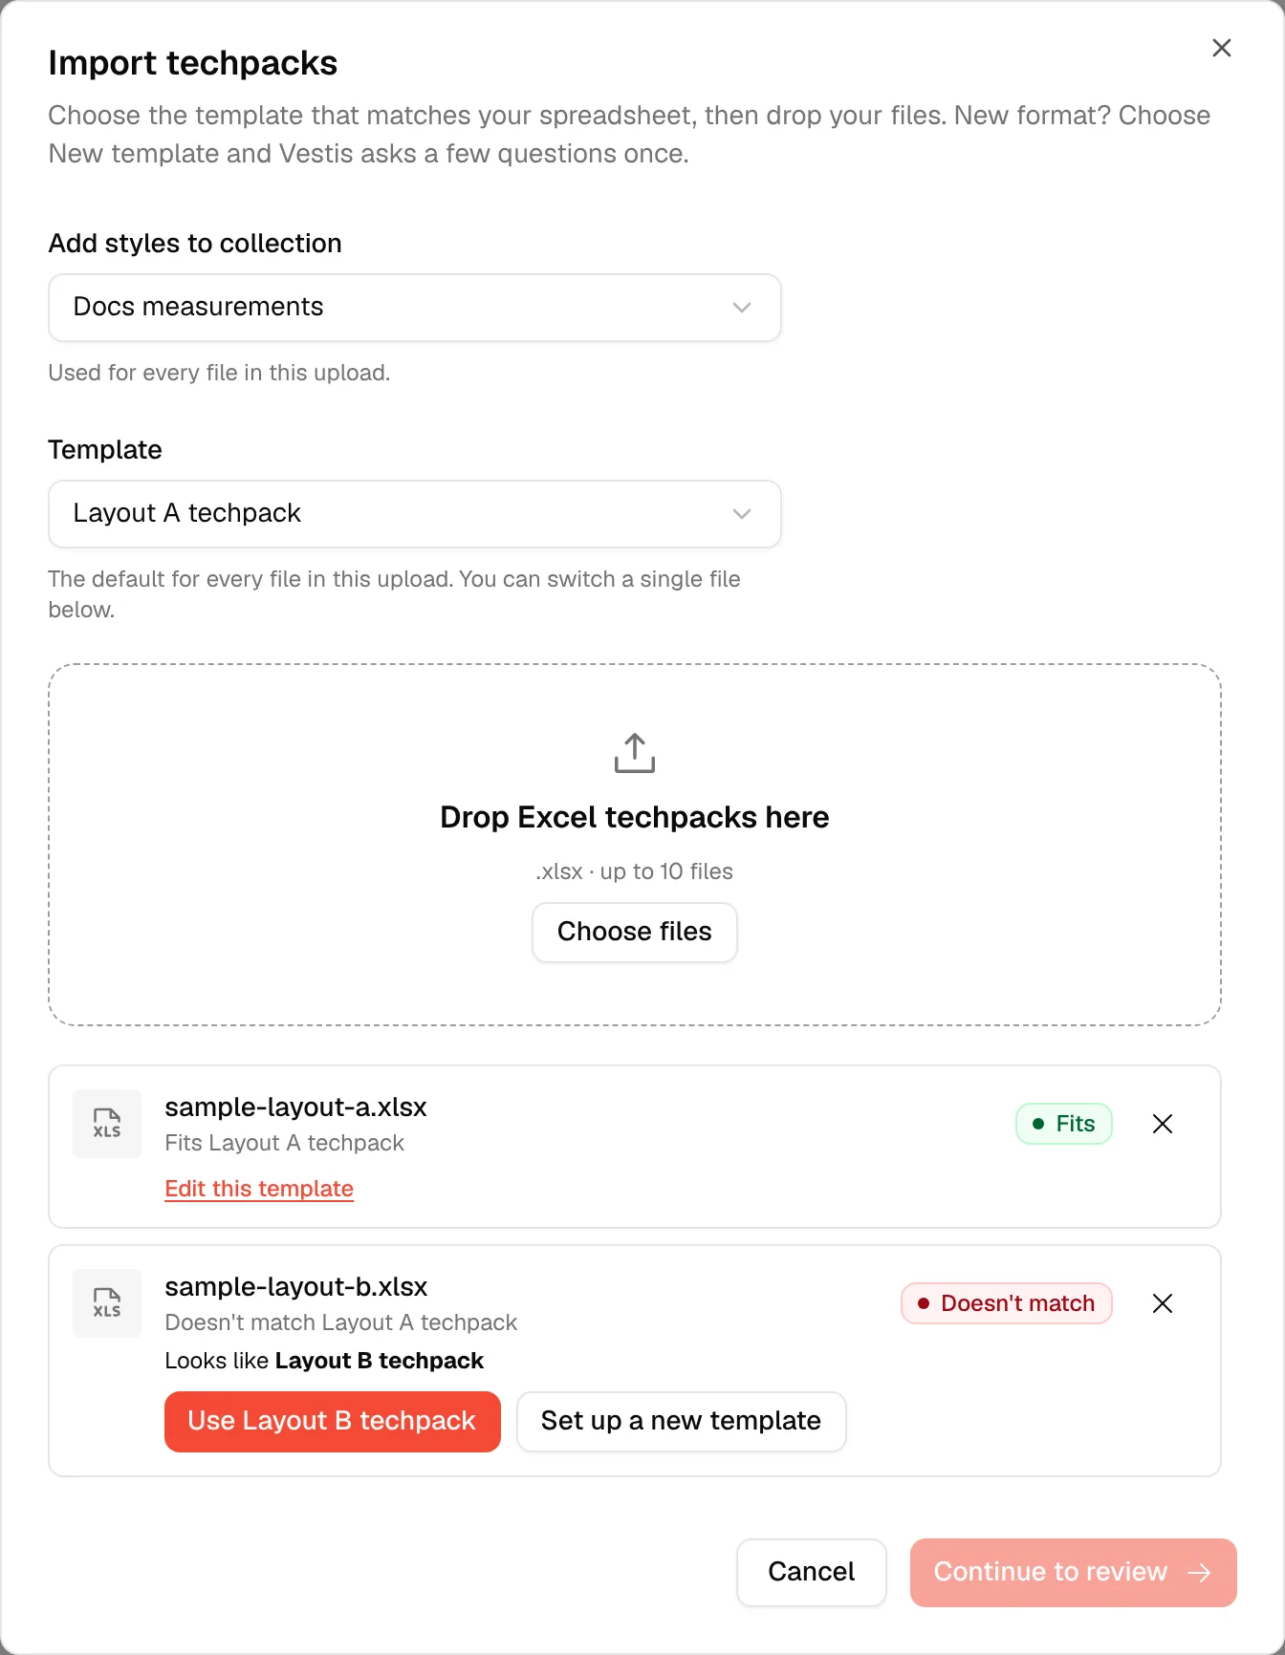
Task: Click the Doesn't match Layout A techpack text
Action: point(340,1322)
